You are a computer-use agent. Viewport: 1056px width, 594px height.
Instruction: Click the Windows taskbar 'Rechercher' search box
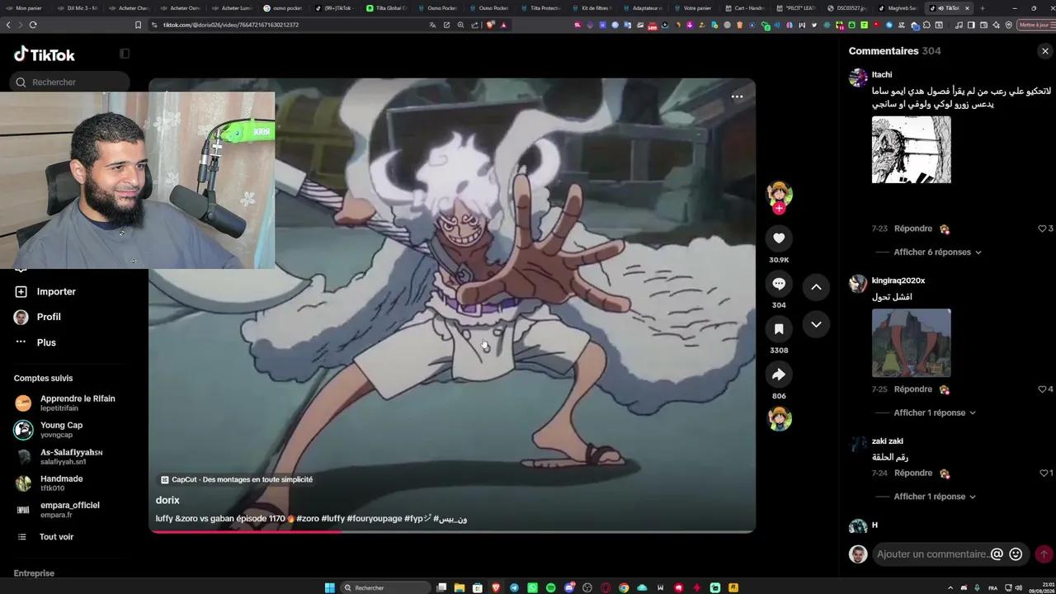(386, 587)
